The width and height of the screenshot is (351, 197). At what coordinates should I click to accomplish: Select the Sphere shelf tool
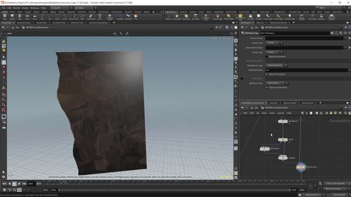(x=12, y=17)
